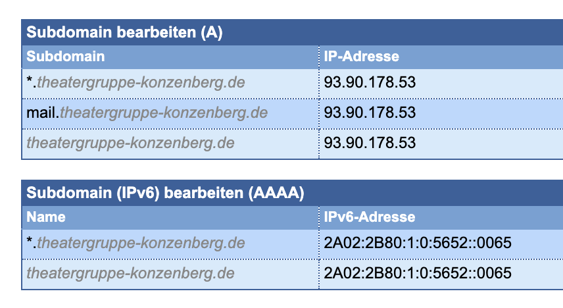This screenshot has width=563, height=308.
Task: Click '(AAAA)' text in the IPv6 table title
Action: 276,193
